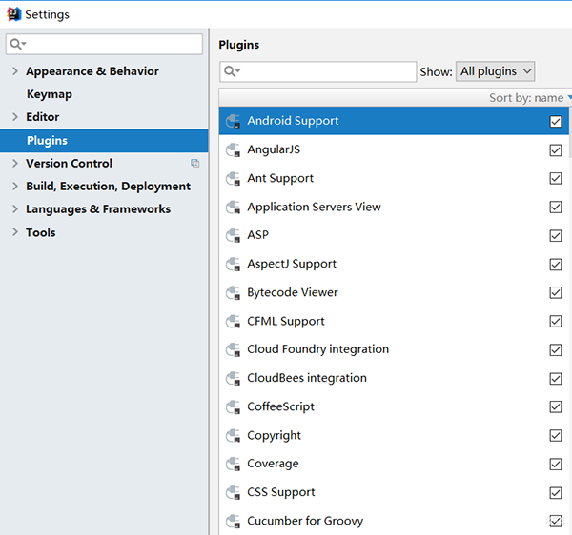572x535 pixels.
Task: Expand the Editor tree arrow
Action: pyautogui.click(x=15, y=117)
